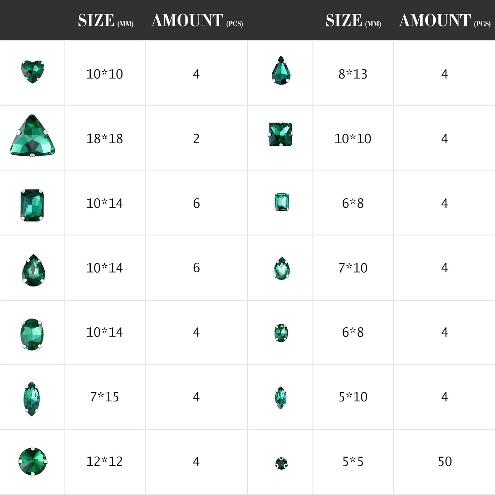495x495 pixels.
Task: Select the 7*15 marquise gem image
Action: (32, 399)
